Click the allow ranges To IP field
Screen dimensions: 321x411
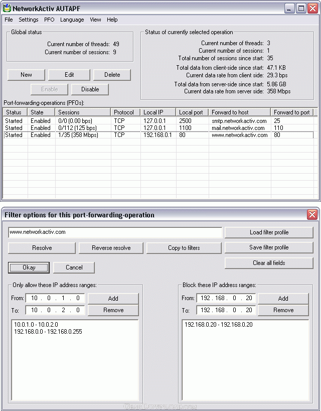click(x=55, y=310)
